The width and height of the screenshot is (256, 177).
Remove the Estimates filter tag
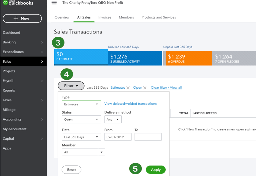click(x=128, y=88)
